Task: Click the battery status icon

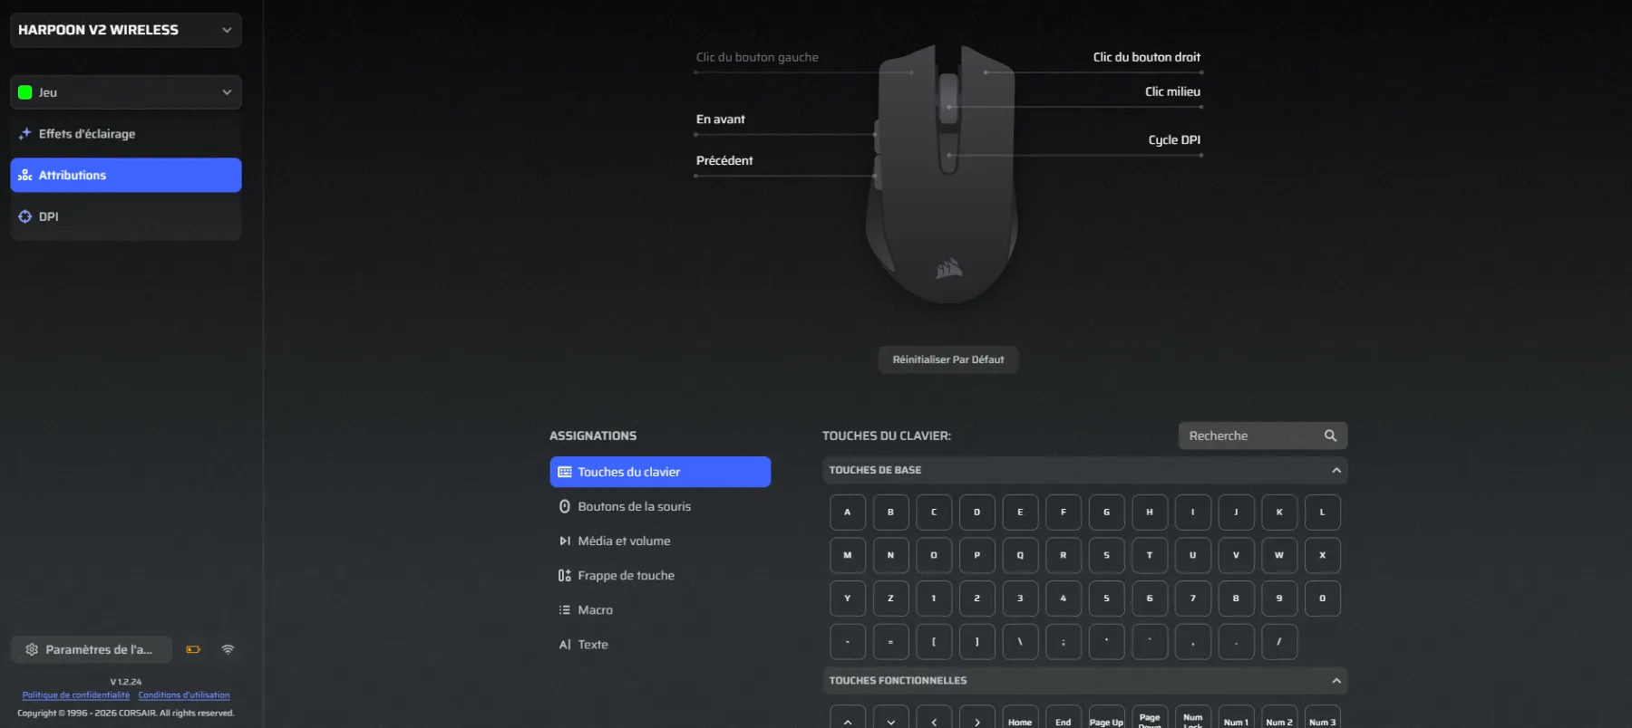Action: tap(193, 649)
